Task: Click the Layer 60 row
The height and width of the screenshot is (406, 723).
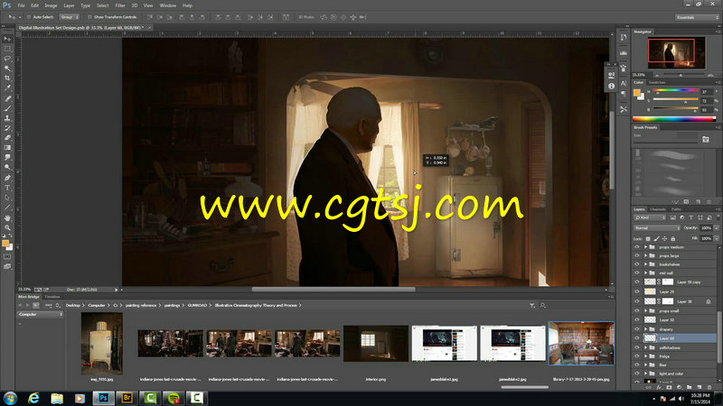Action: (674, 337)
